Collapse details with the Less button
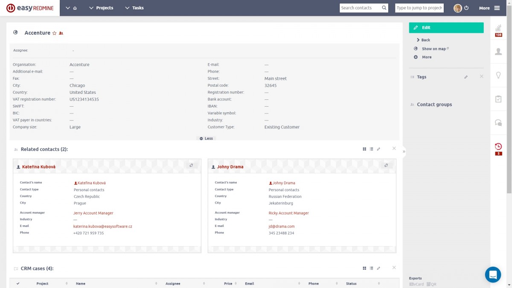Screen dimensions: 512x288 (206, 138)
